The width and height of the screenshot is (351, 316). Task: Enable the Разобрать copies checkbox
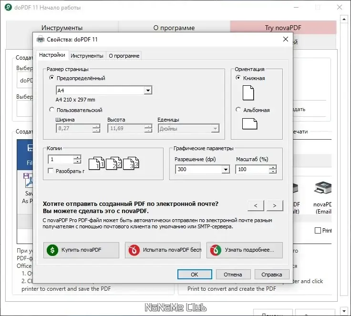click(x=51, y=171)
